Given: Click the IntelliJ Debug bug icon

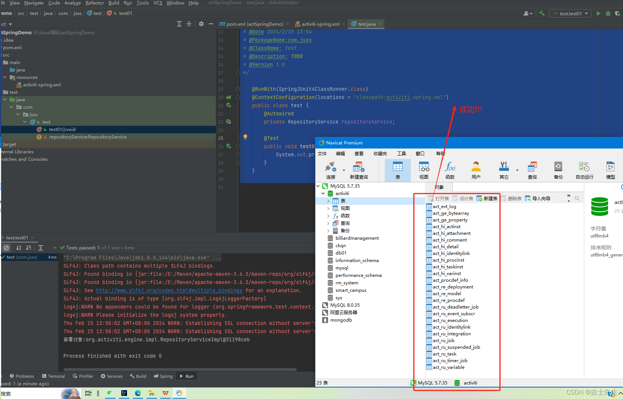Looking at the screenshot, I should coord(608,13).
